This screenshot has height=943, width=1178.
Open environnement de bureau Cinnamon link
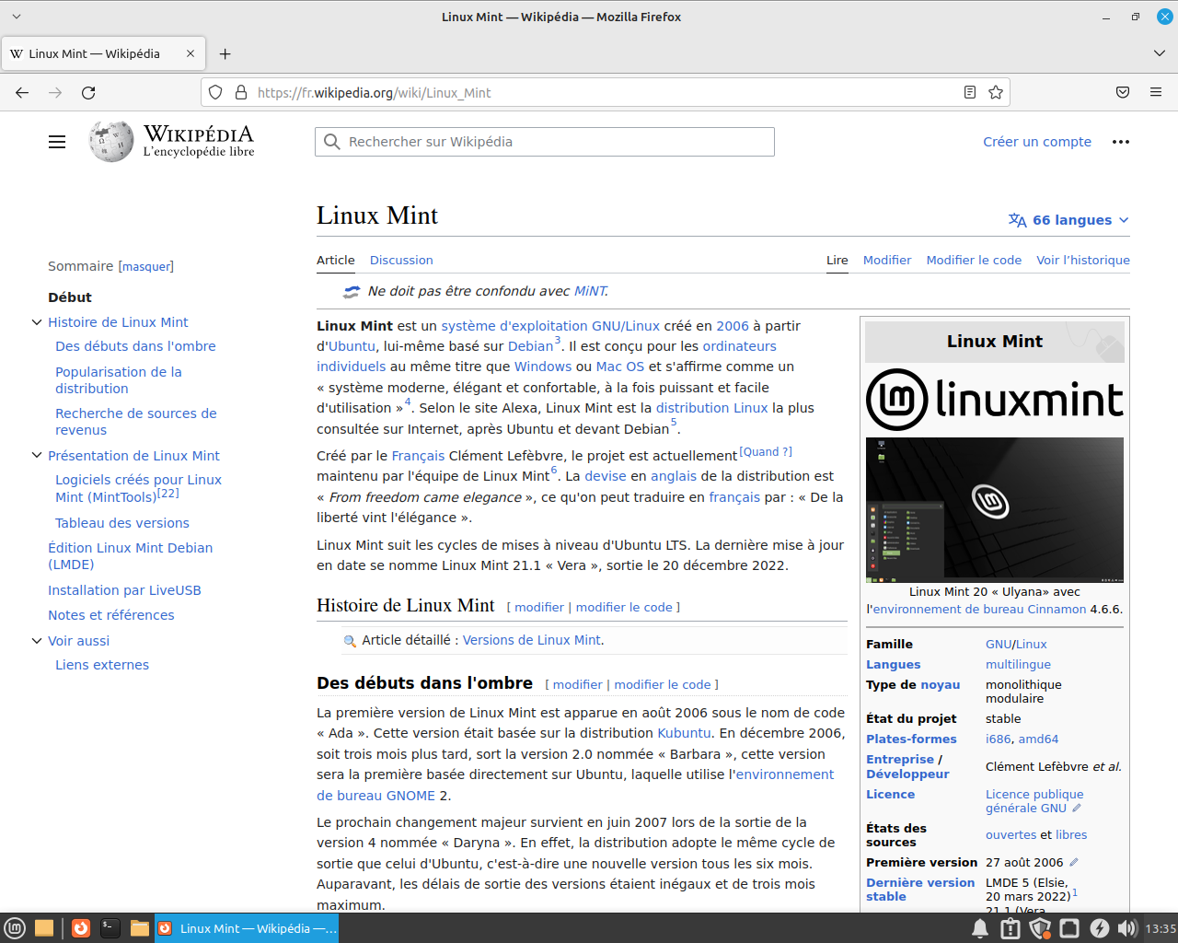coord(979,610)
